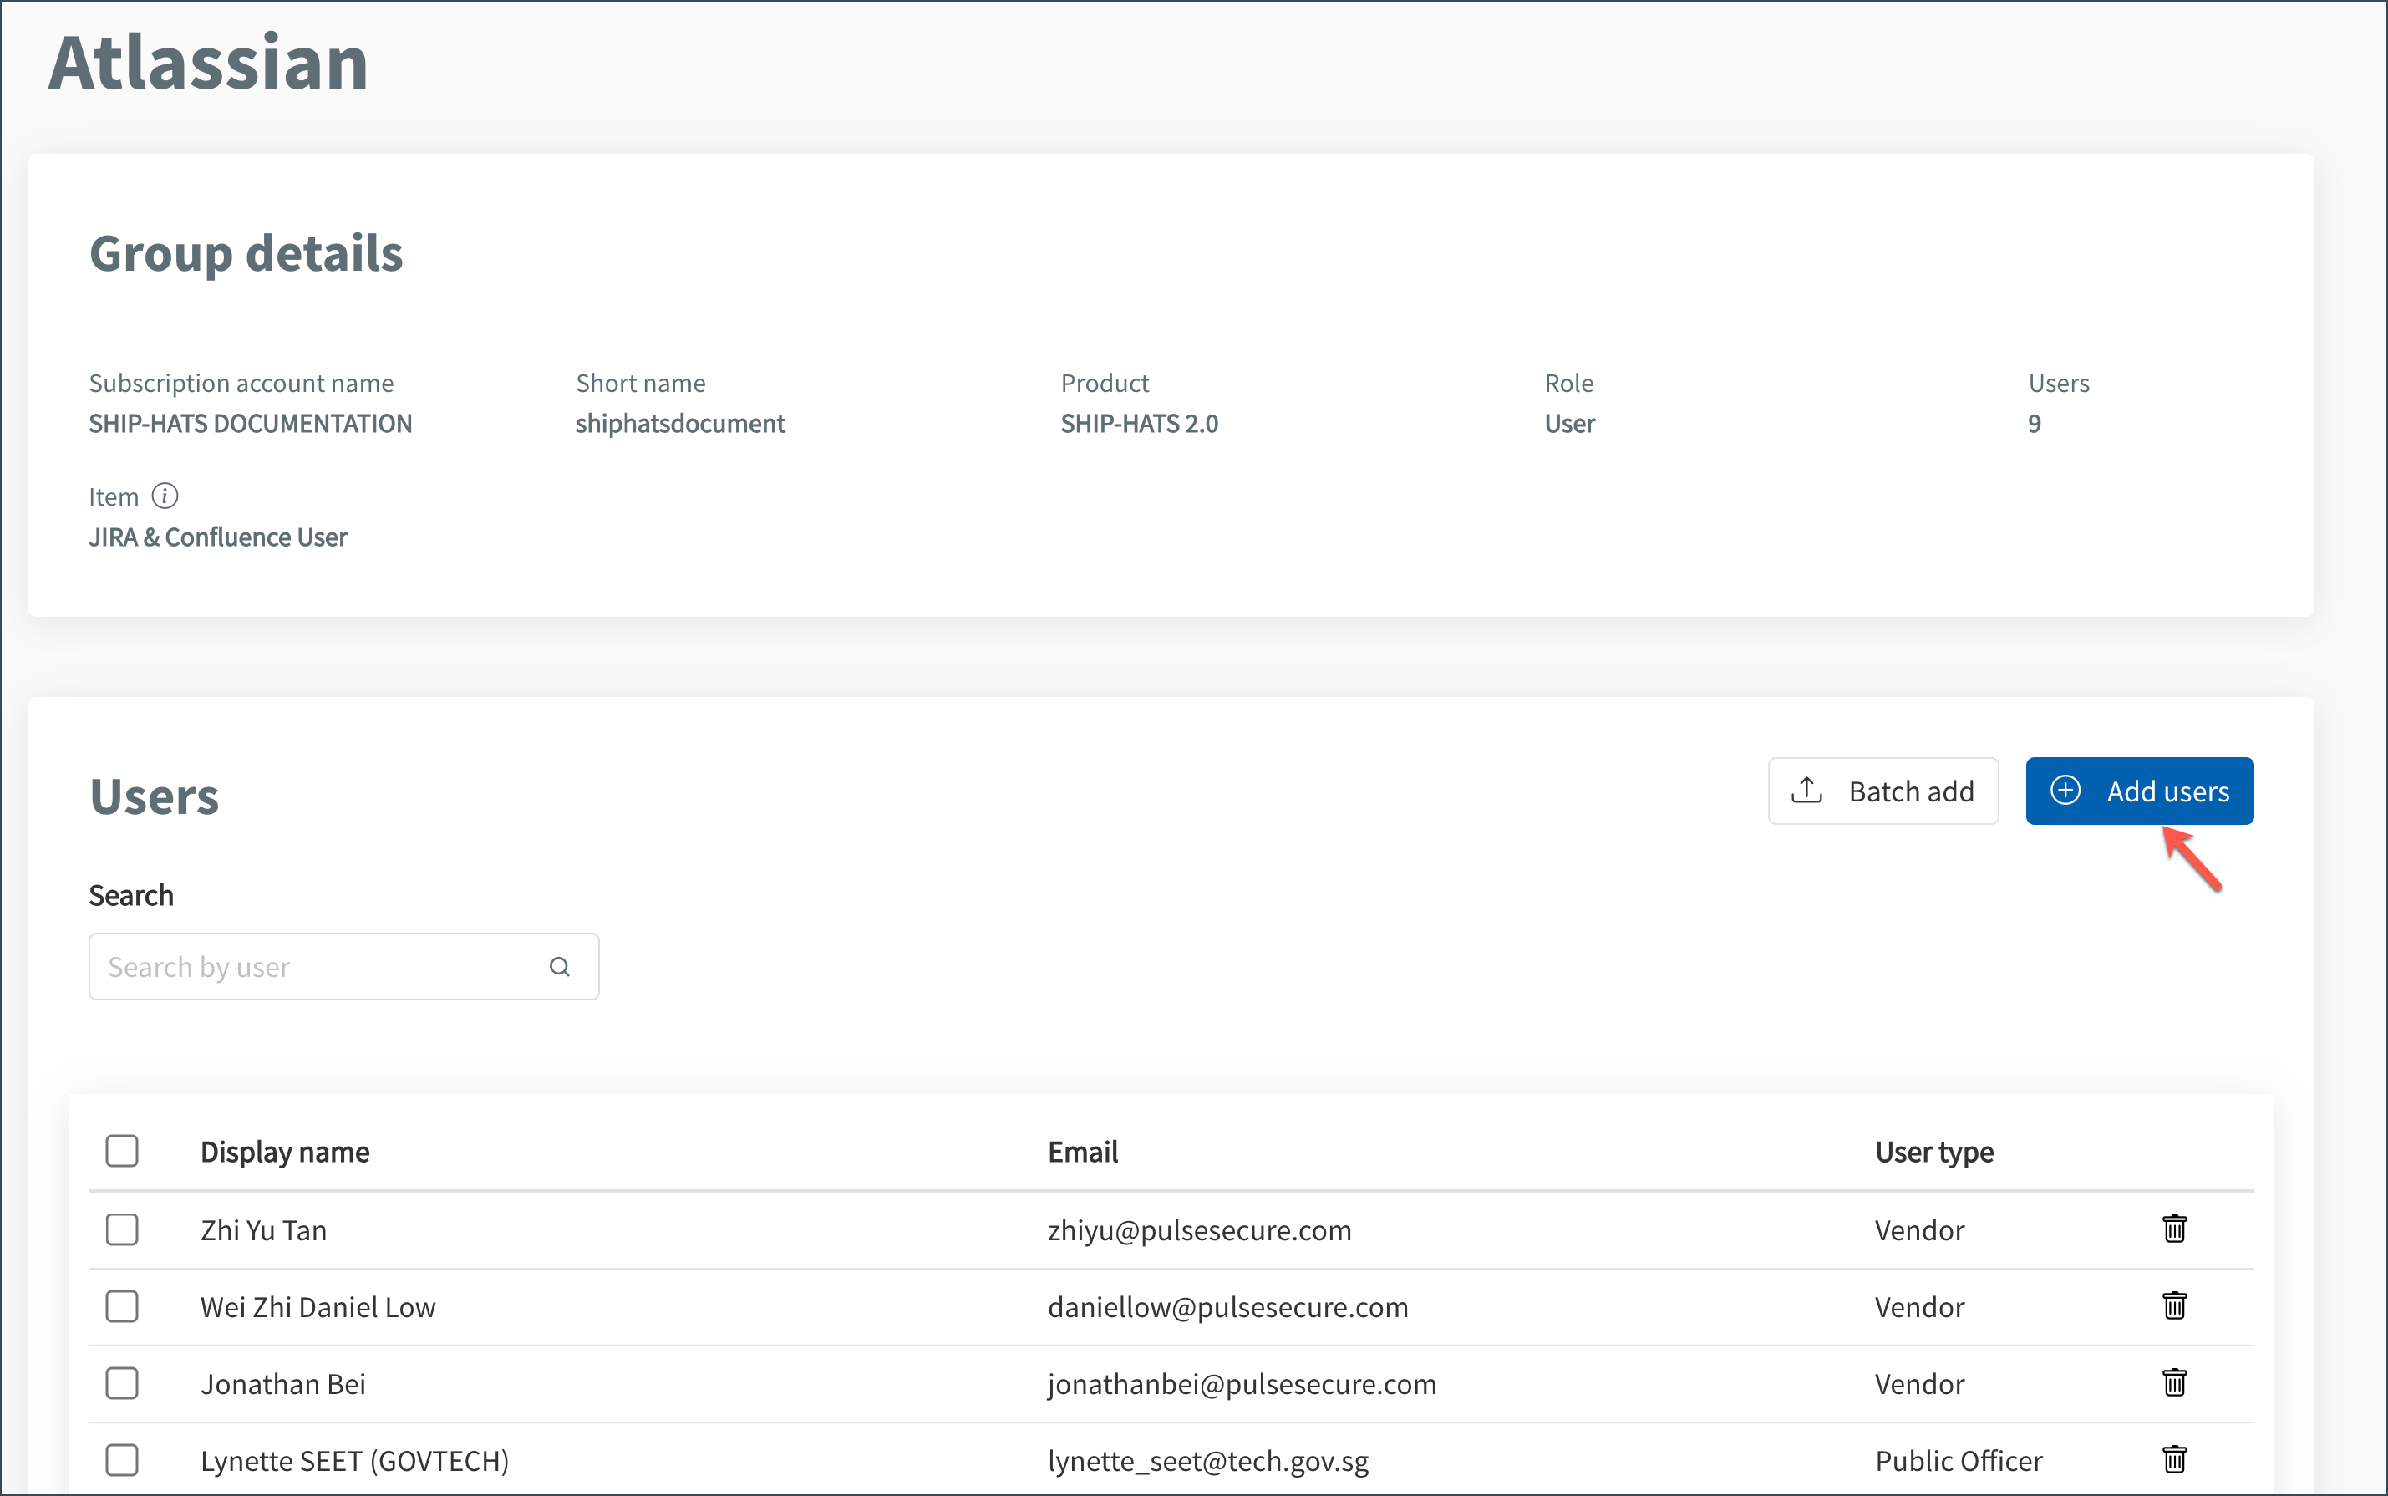Delete Zhi Yu Tan user row
2388x1496 pixels.
tap(2173, 1229)
